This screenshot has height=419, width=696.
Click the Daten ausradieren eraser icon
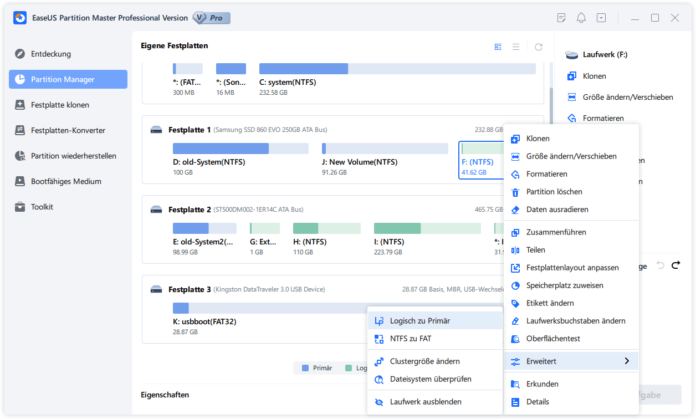[x=515, y=209]
